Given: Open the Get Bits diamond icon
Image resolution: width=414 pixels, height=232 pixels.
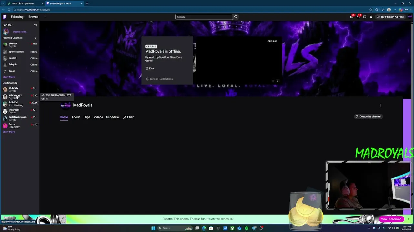Looking at the screenshot, I should [x=371, y=17].
